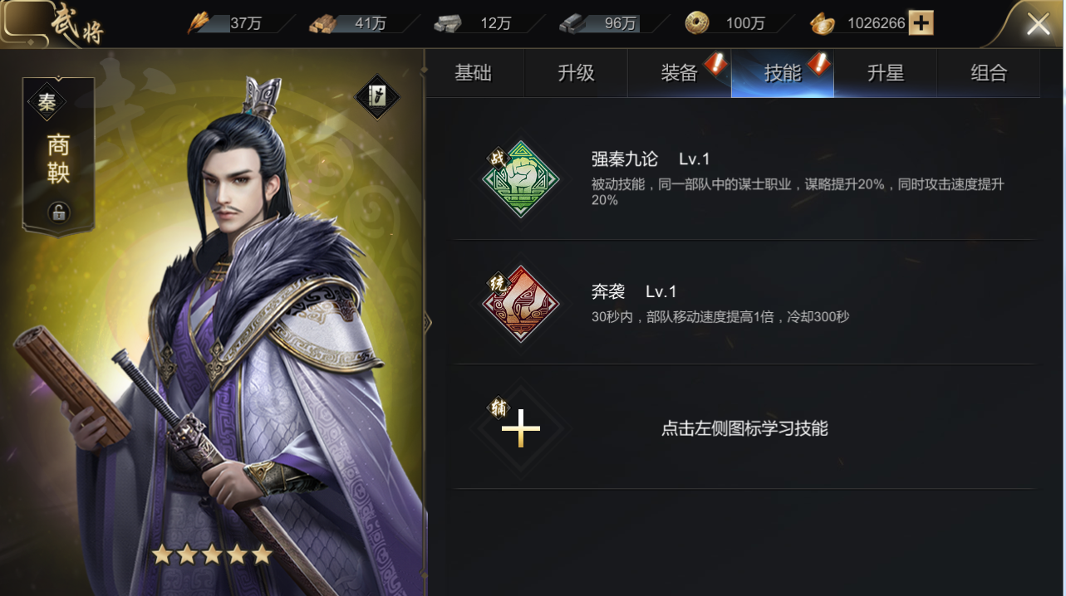The height and width of the screenshot is (596, 1066).
Task: Check the copper coin resource icon
Action: 697,23
